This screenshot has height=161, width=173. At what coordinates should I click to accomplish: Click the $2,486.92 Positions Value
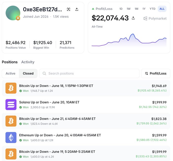(x=16, y=43)
